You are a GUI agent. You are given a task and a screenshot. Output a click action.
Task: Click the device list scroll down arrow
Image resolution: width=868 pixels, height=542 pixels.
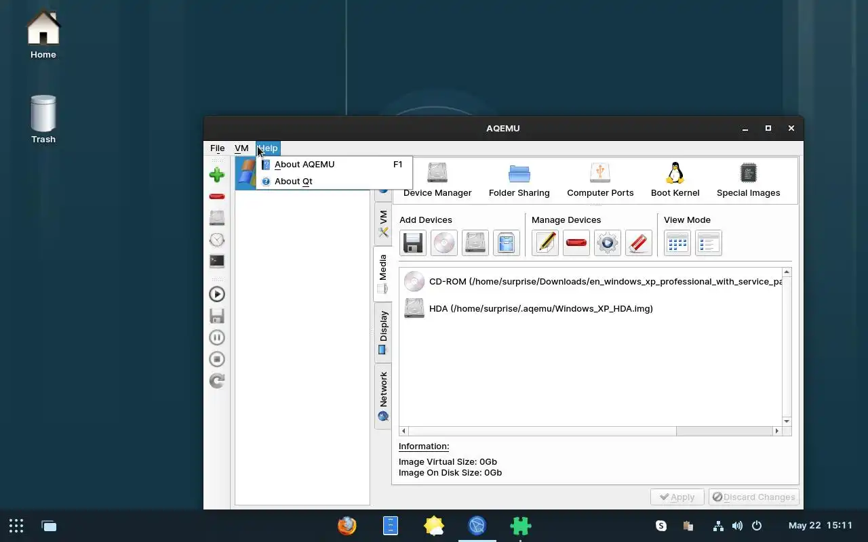pos(787,421)
